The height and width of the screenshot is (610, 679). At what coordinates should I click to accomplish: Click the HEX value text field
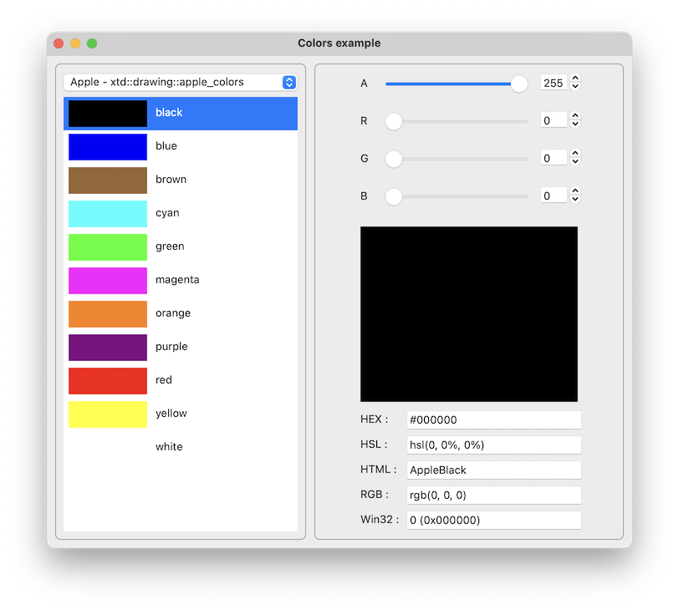coord(493,419)
